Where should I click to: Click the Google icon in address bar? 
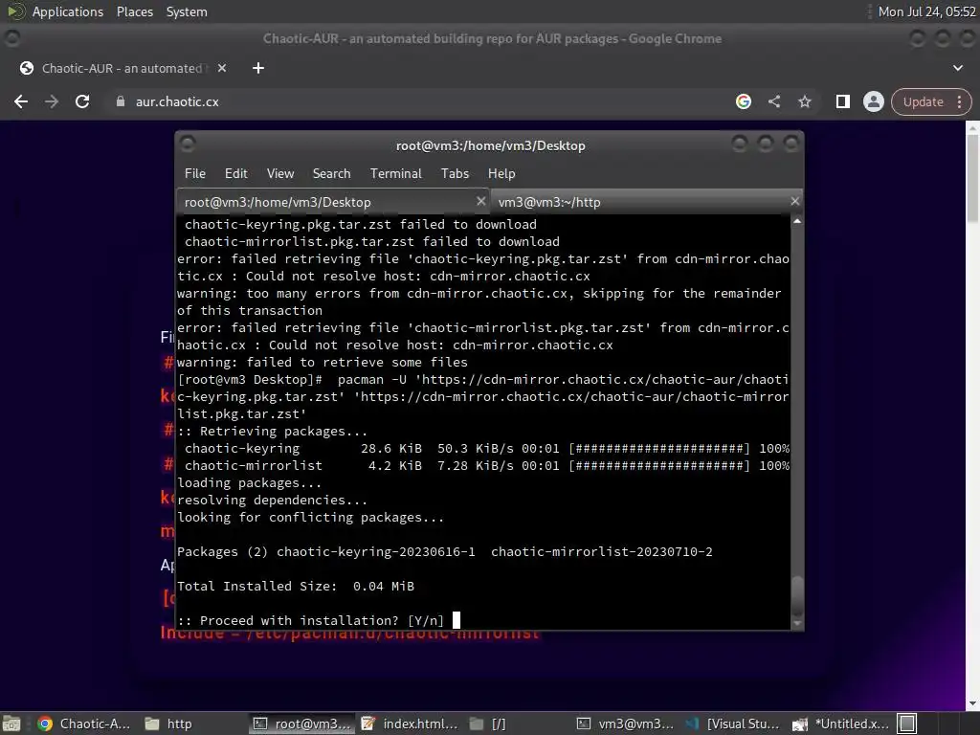click(x=743, y=101)
